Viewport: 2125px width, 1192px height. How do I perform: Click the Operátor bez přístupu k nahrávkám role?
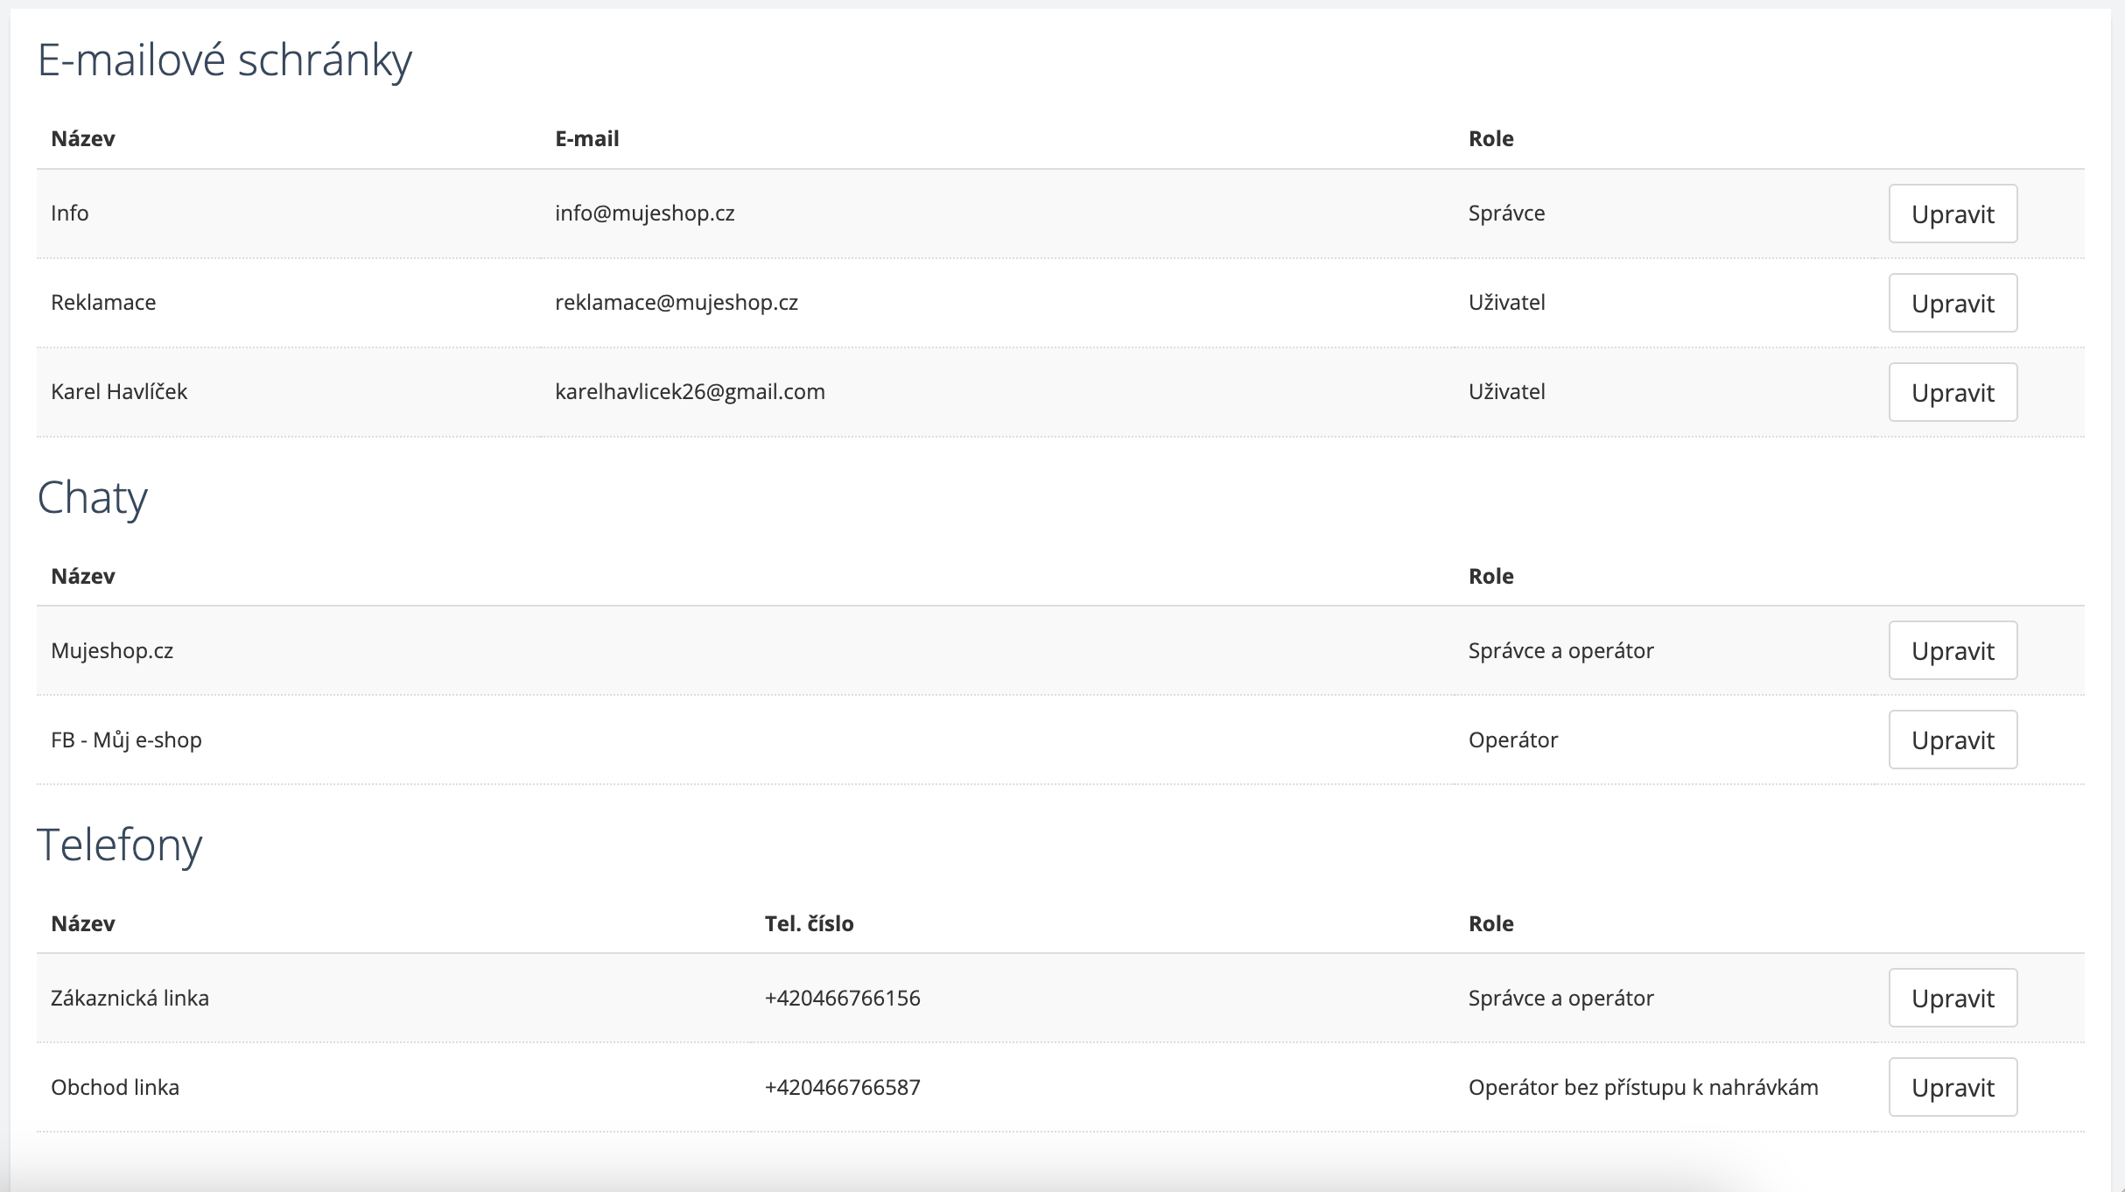(1643, 1087)
